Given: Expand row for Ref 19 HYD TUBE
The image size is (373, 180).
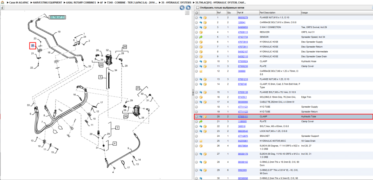Looking at the screenshot, I should tap(197, 112).
